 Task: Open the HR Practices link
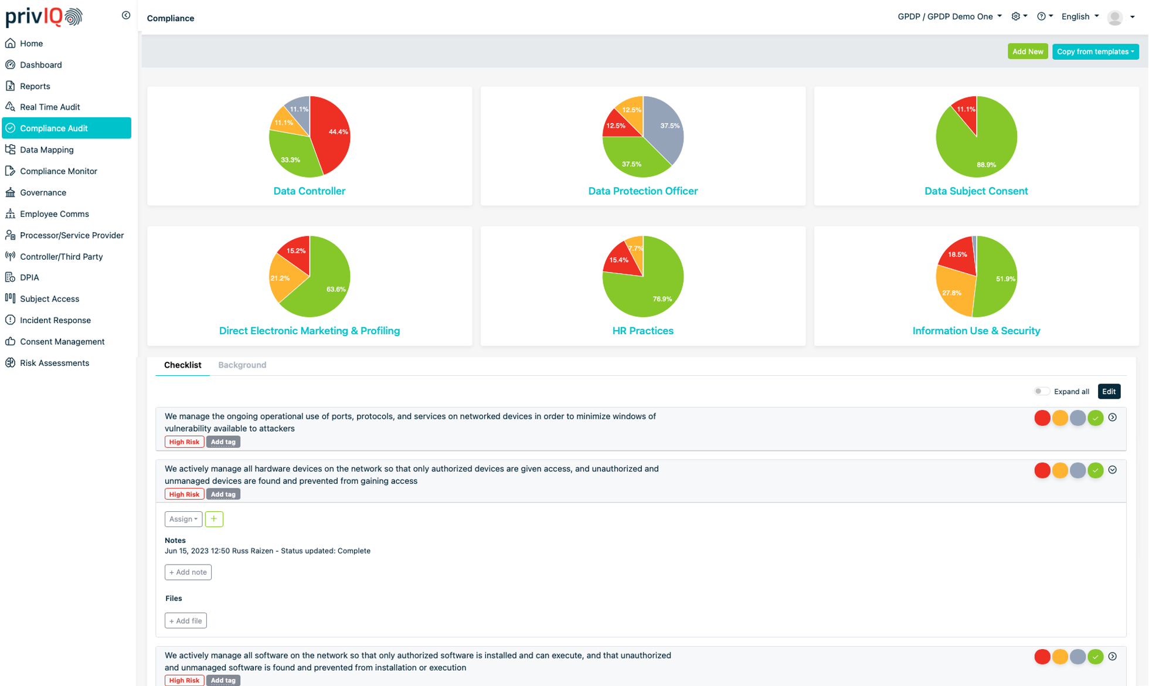643,331
